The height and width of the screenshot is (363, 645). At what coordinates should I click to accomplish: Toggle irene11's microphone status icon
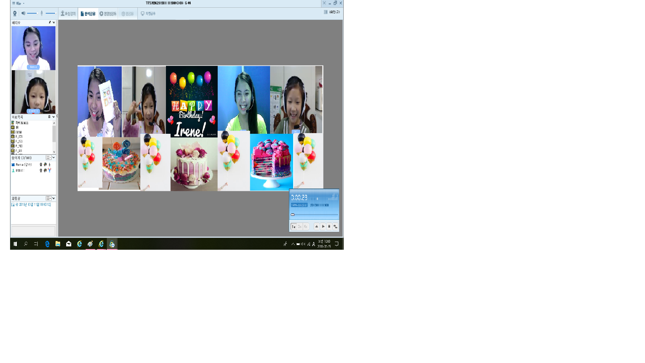(49, 170)
